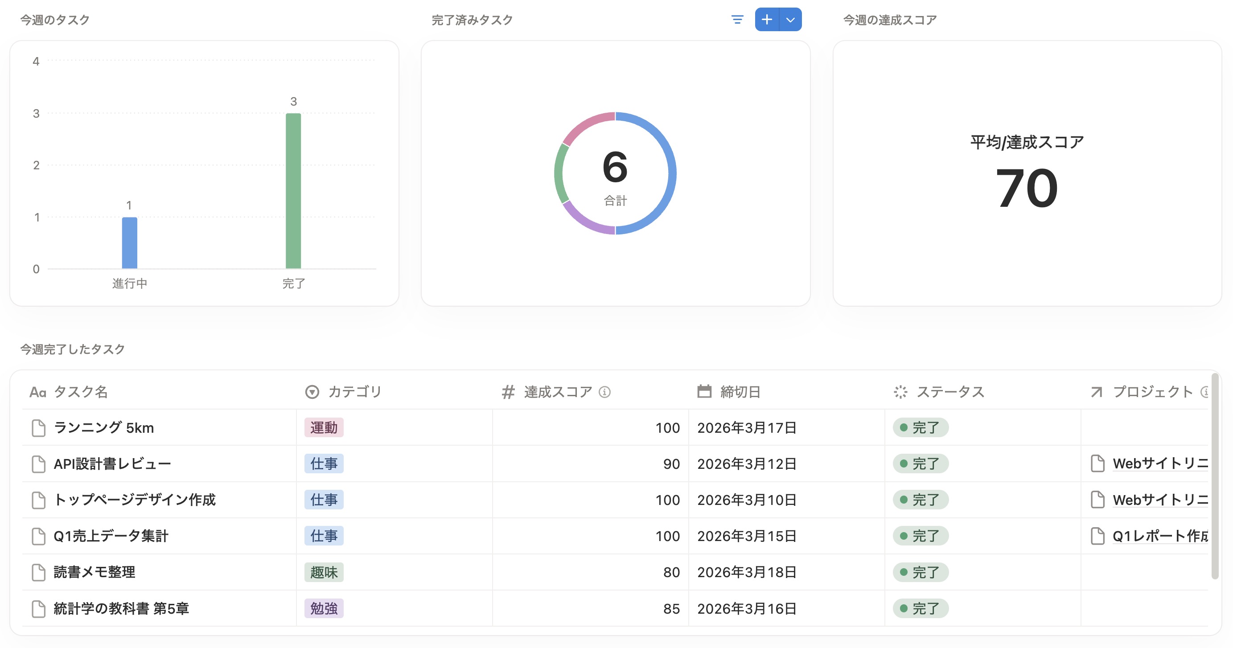Screen dimensions: 1233x648
Task: Select 今週完了したタスク view title
Action: coord(72,349)
